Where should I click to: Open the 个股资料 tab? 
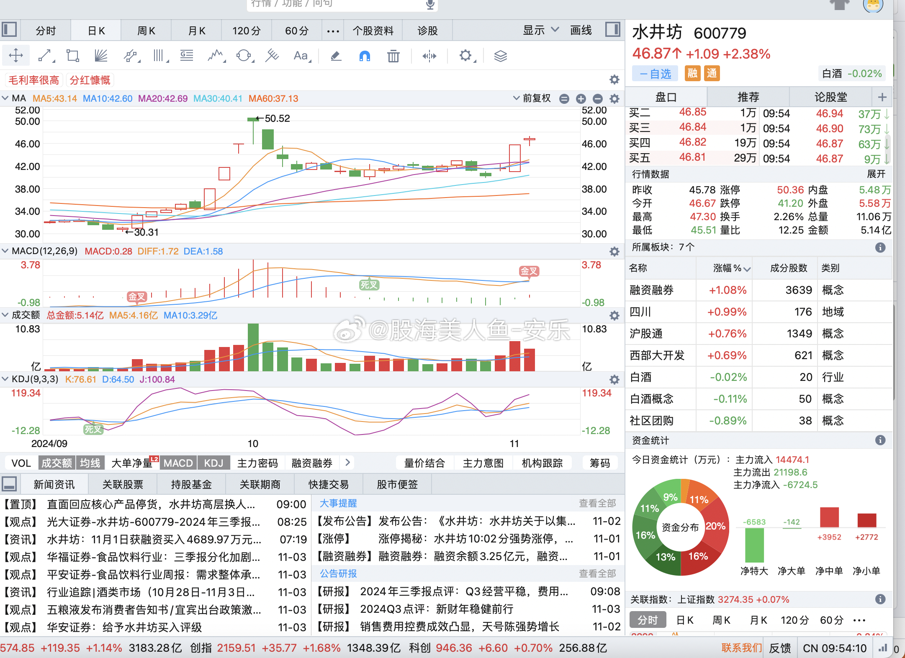(x=373, y=31)
